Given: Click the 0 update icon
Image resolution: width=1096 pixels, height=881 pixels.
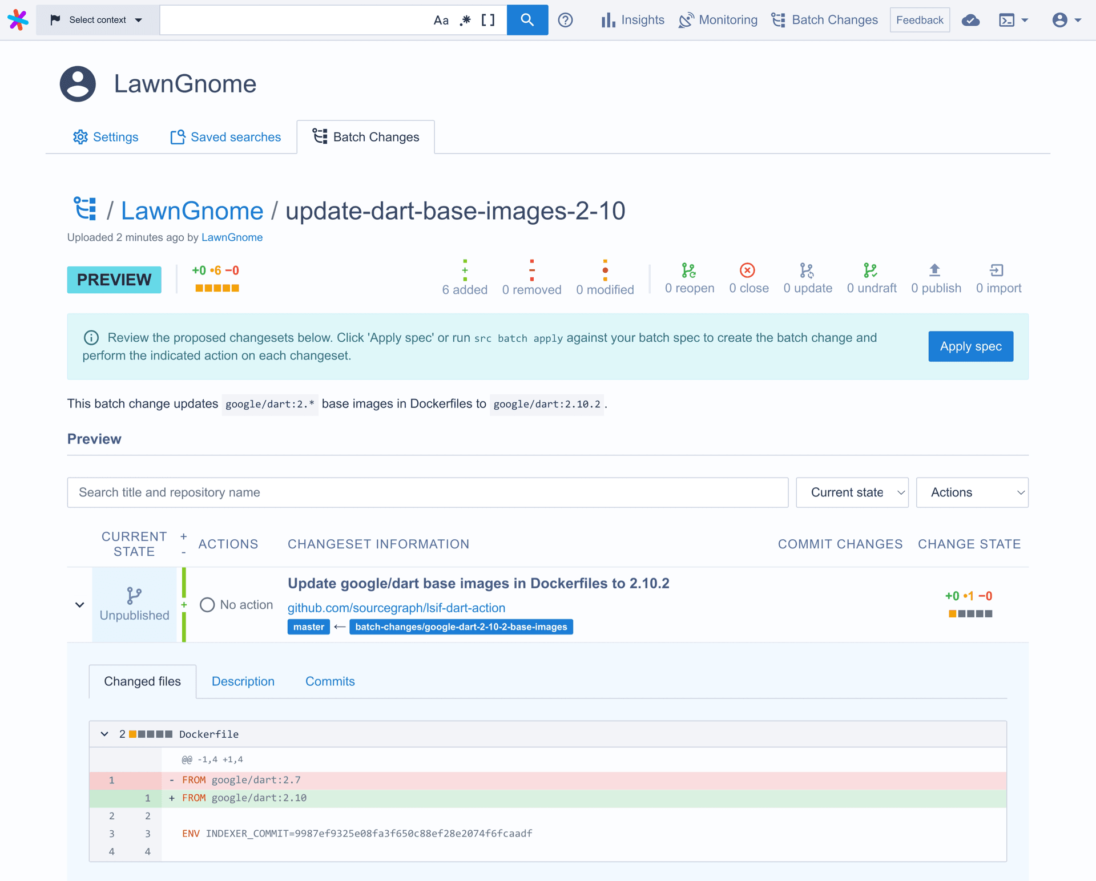Looking at the screenshot, I should 807,270.
